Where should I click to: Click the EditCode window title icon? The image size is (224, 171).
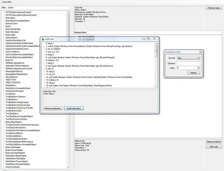click(x=43, y=38)
